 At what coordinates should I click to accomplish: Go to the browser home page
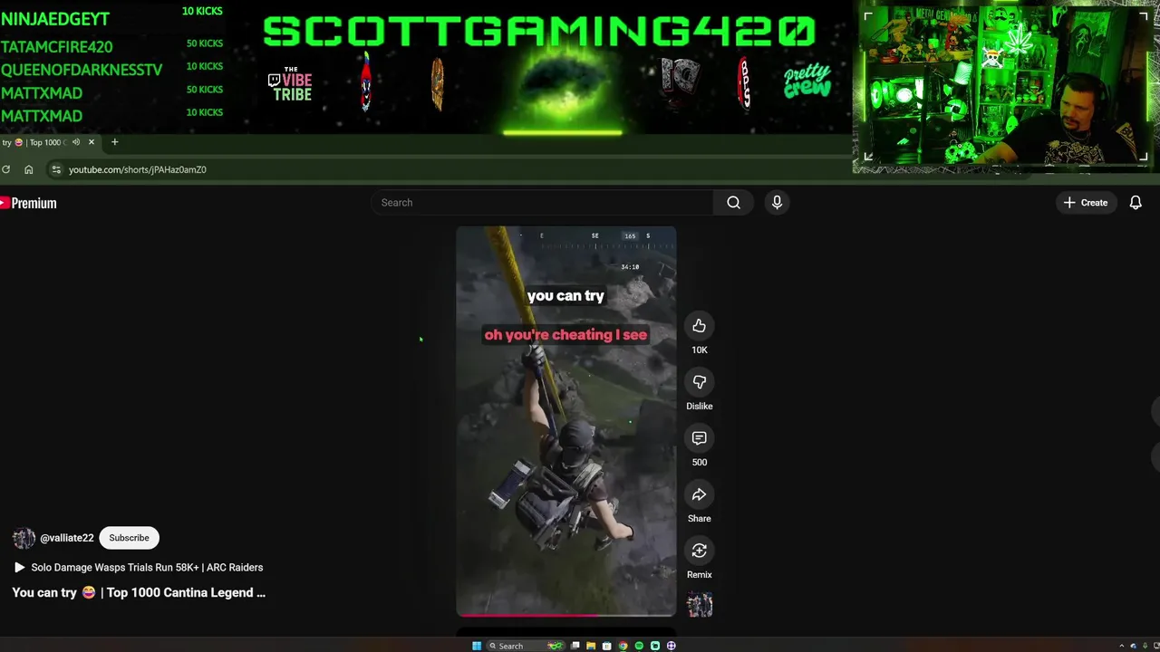pos(29,169)
